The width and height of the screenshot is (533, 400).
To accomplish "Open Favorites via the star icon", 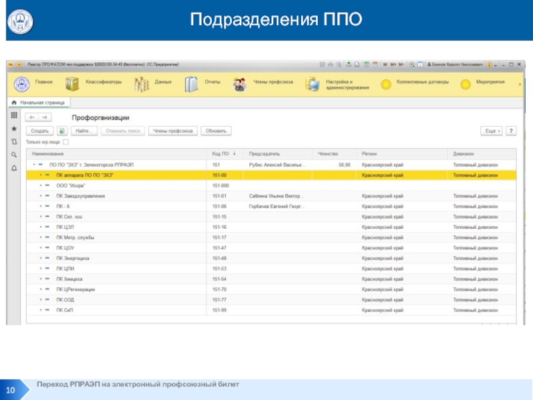I will 14,129.
